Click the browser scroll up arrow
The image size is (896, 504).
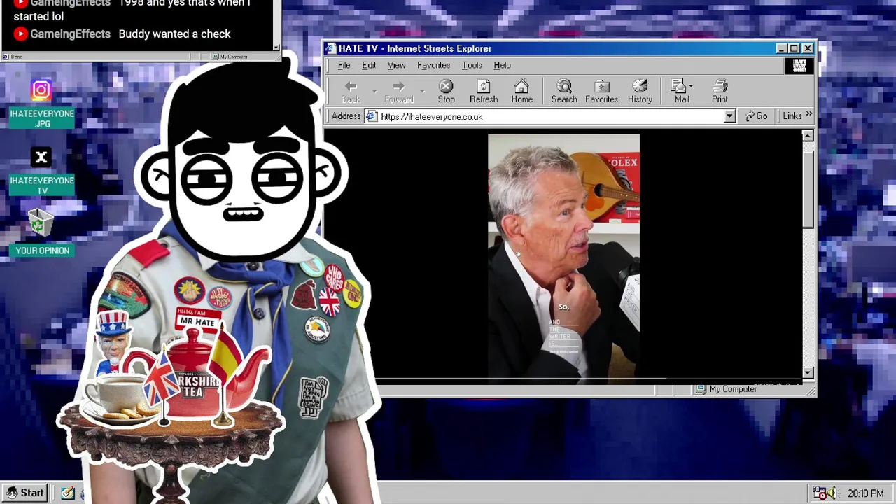click(808, 135)
